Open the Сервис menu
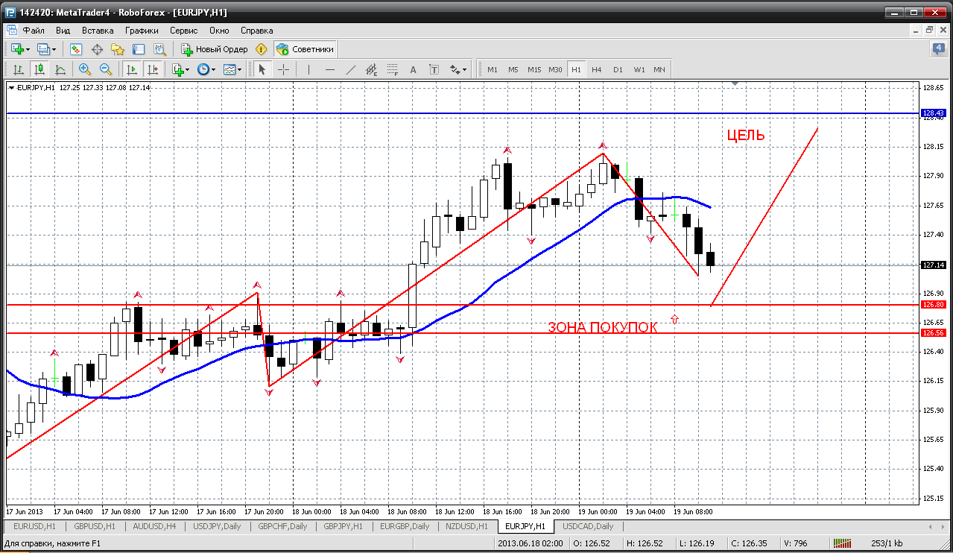 coord(183,31)
